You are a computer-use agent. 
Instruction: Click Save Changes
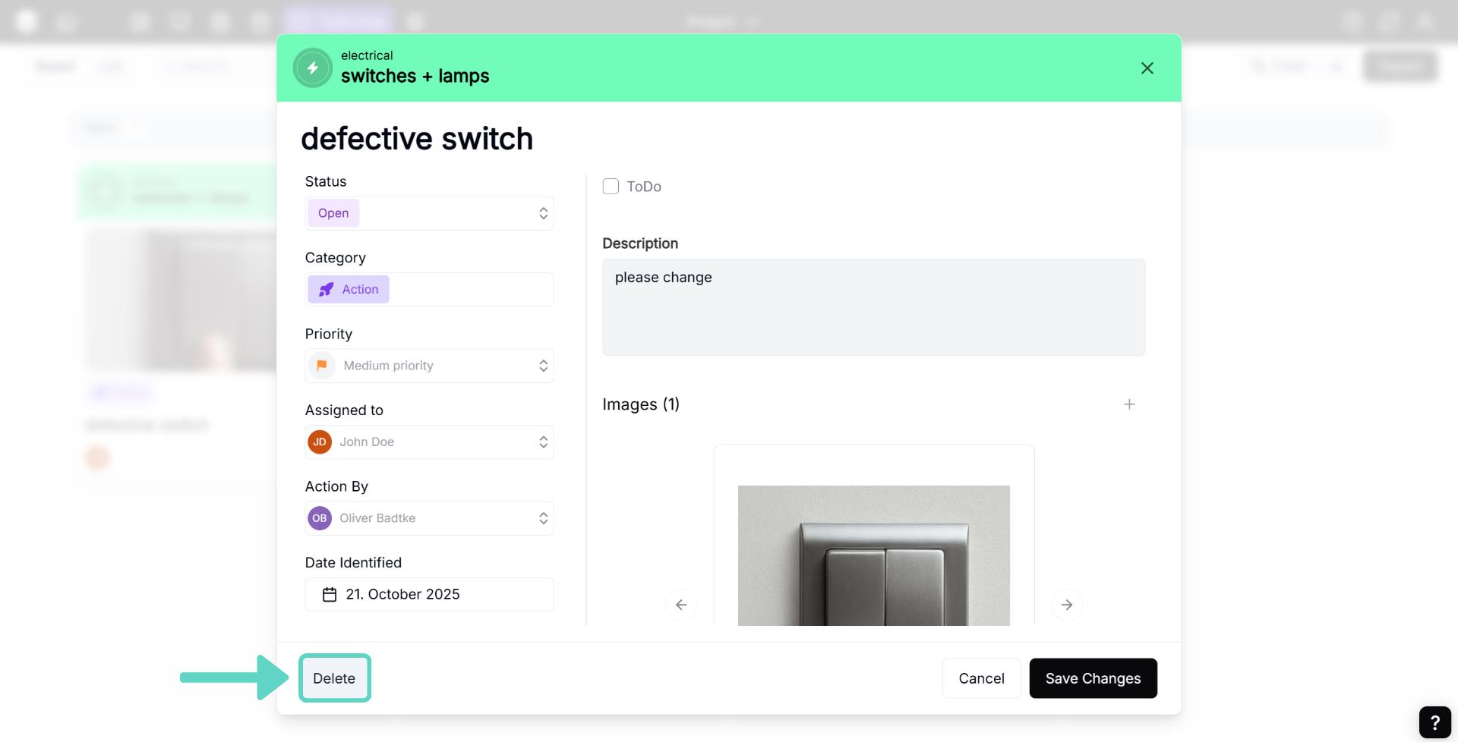click(1093, 678)
